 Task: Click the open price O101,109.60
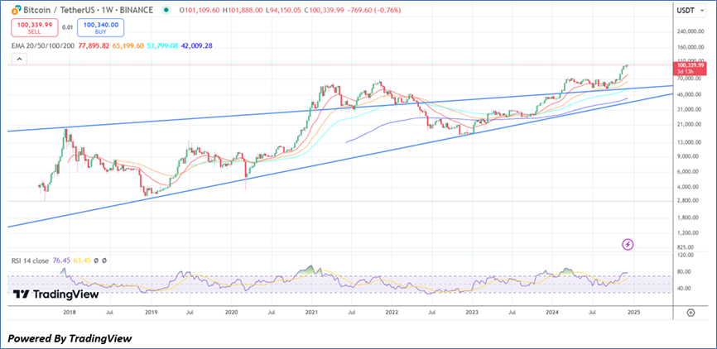pyautogui.click(x=200, y=10)
